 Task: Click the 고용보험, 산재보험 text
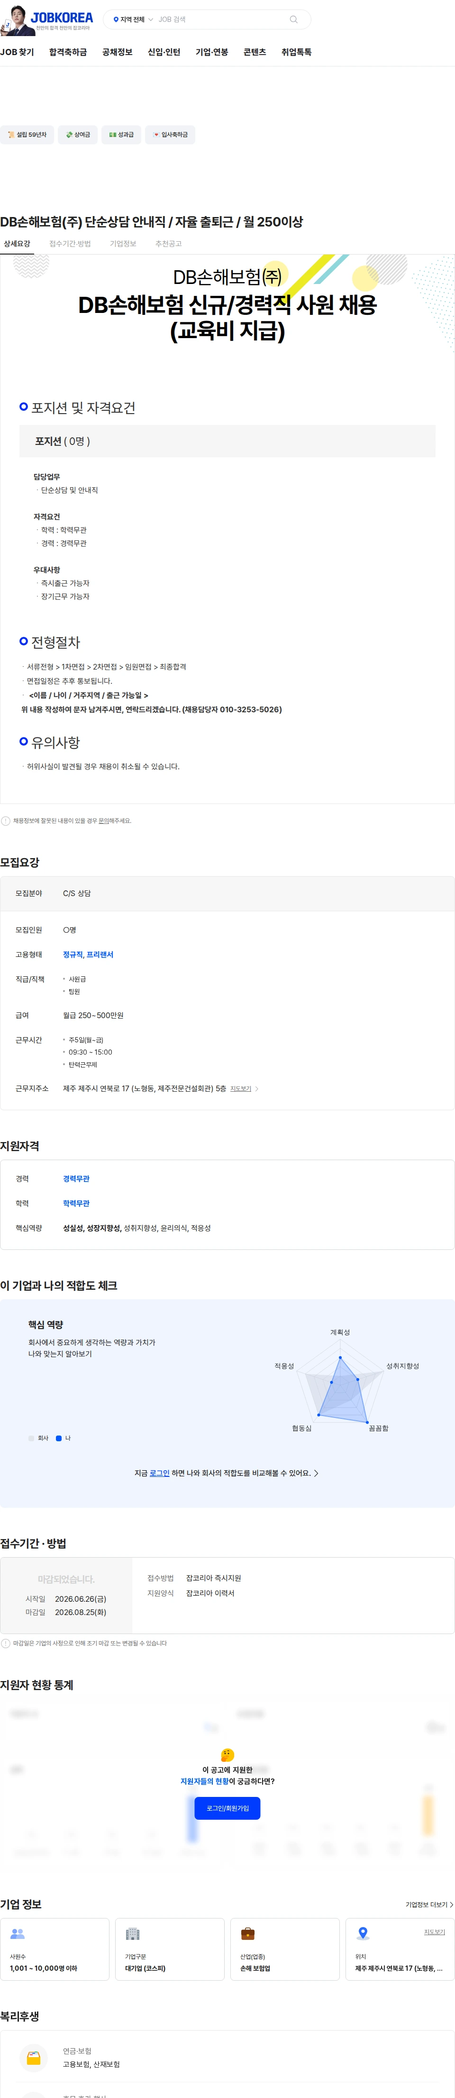click(91, 2065)
